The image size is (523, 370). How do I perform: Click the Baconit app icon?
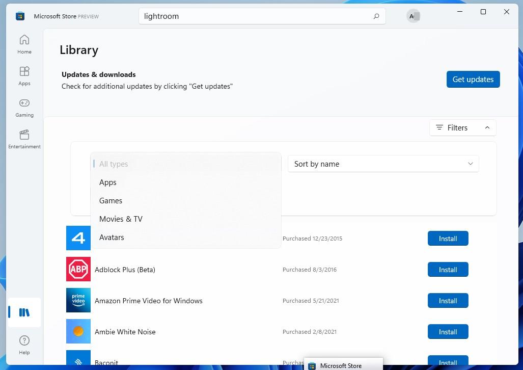click(x=78, y=358)
